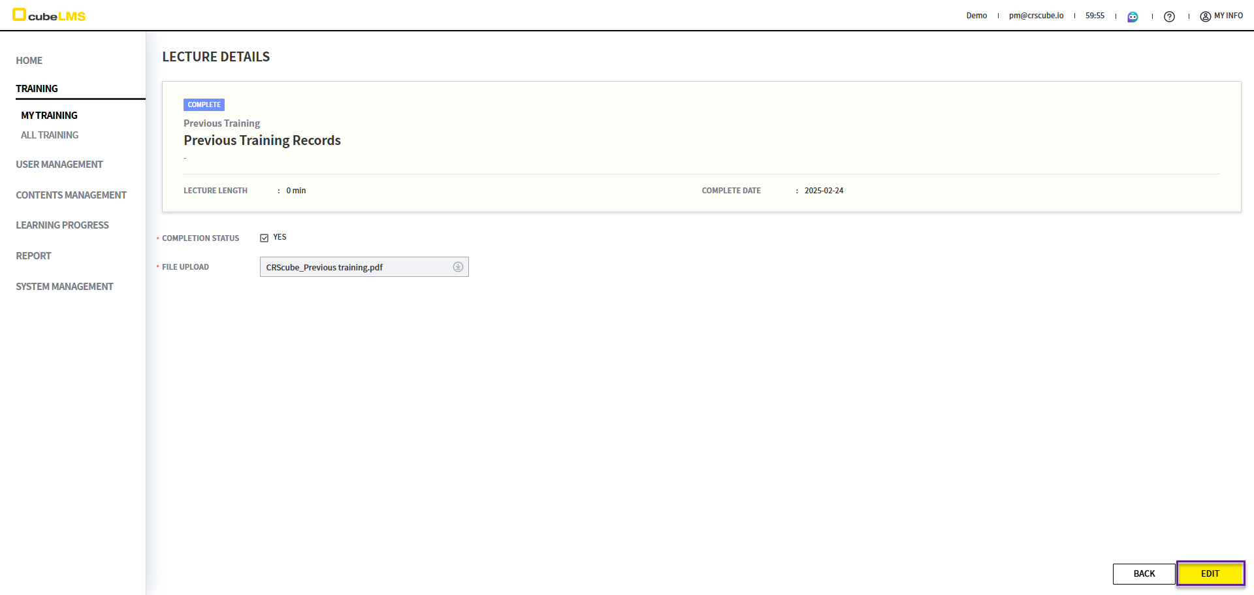Viewport: 1254px width, 595px height.
Task: Open the help question mark icon
Action: click(1169, 16)
